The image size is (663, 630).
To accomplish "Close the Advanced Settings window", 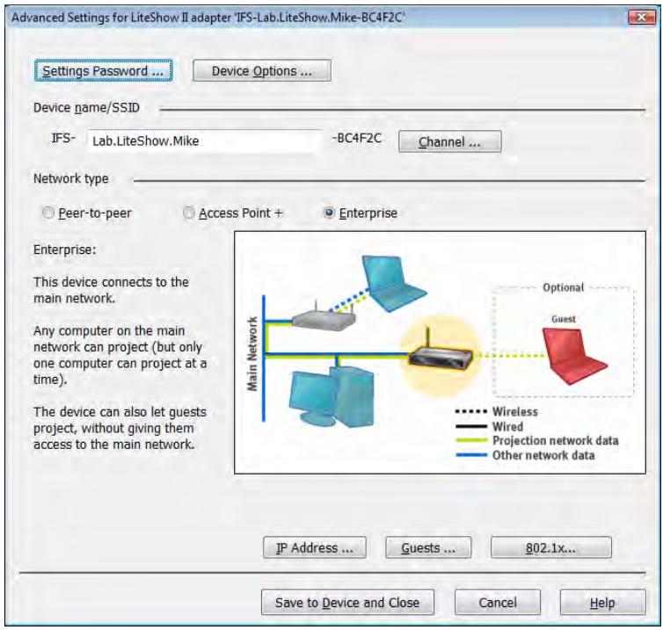I will [x=641, y=17].
